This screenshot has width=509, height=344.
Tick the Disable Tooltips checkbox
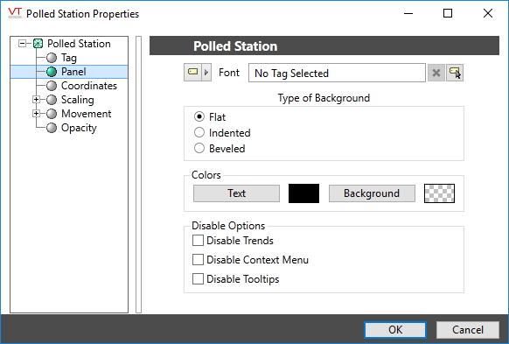pyautogui.click(x=198, y=279)
